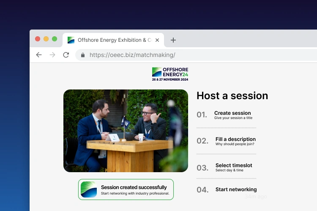Image resolution: width=317 pixels, height=211 pixels.
Task: Close the Offshore Energy Exhibition tab
Action: click(157, 40)
